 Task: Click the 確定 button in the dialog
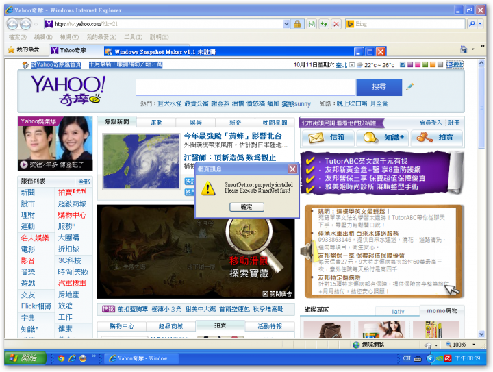click(x=246, y=207)
